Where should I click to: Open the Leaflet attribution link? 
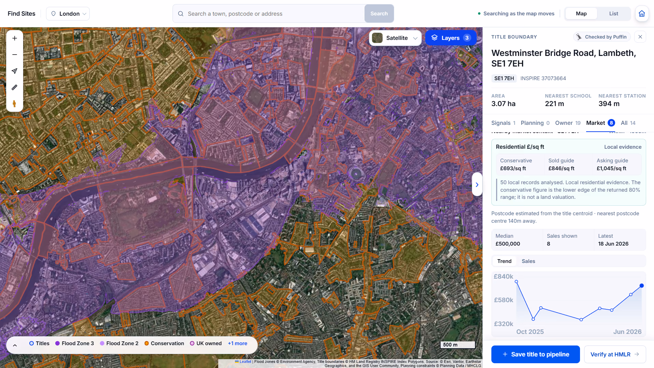[243, 362]
